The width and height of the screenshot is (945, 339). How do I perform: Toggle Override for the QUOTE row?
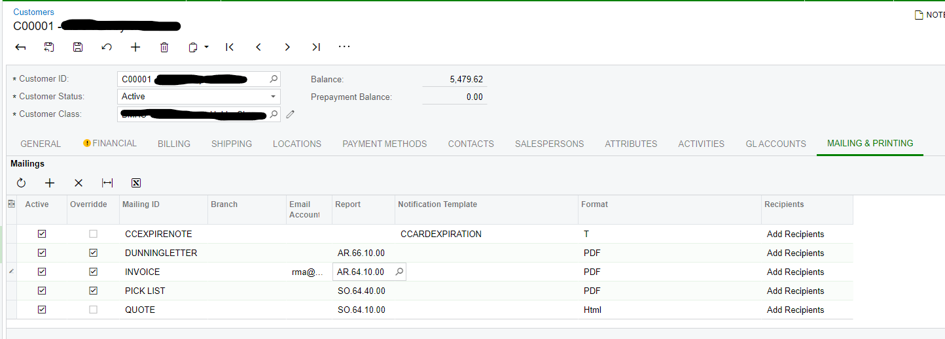(93, 310)
